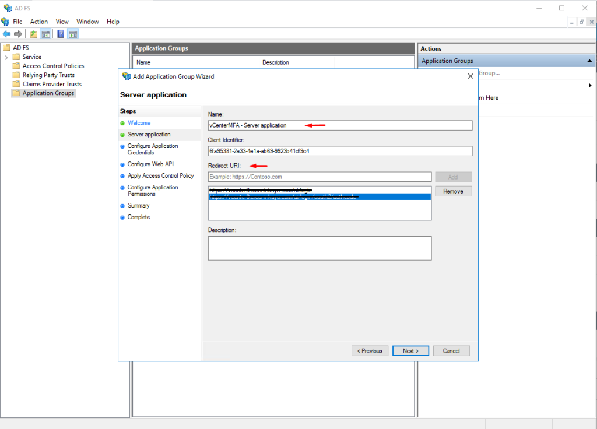The image size is (597, 429).
Task: Open the View menu
Action: point(62,22)
